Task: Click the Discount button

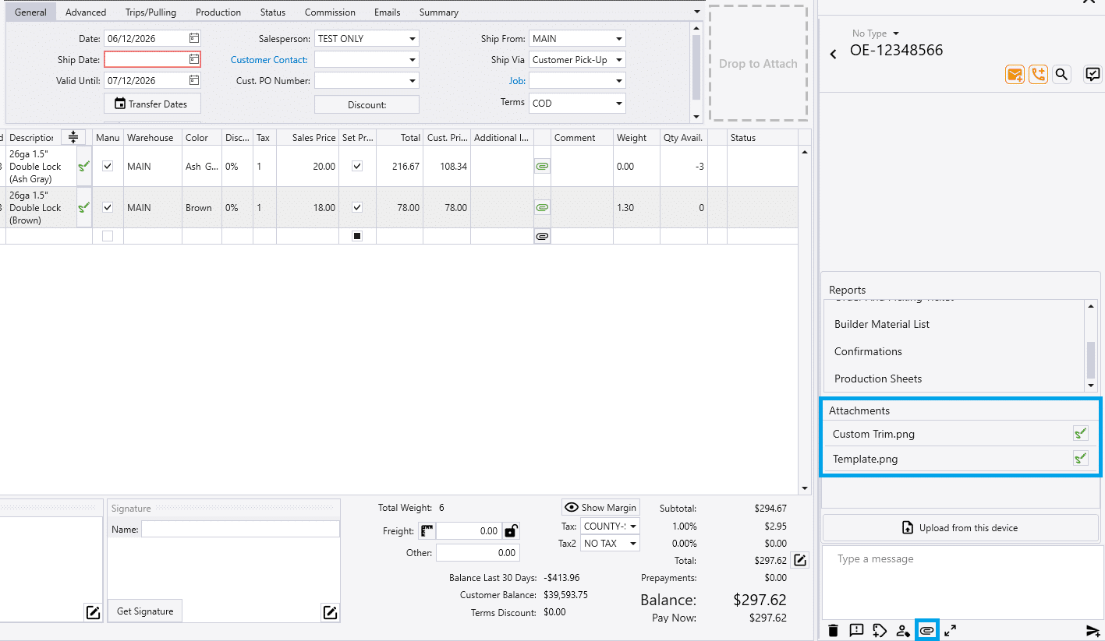Action: click(x=367, y=104)
